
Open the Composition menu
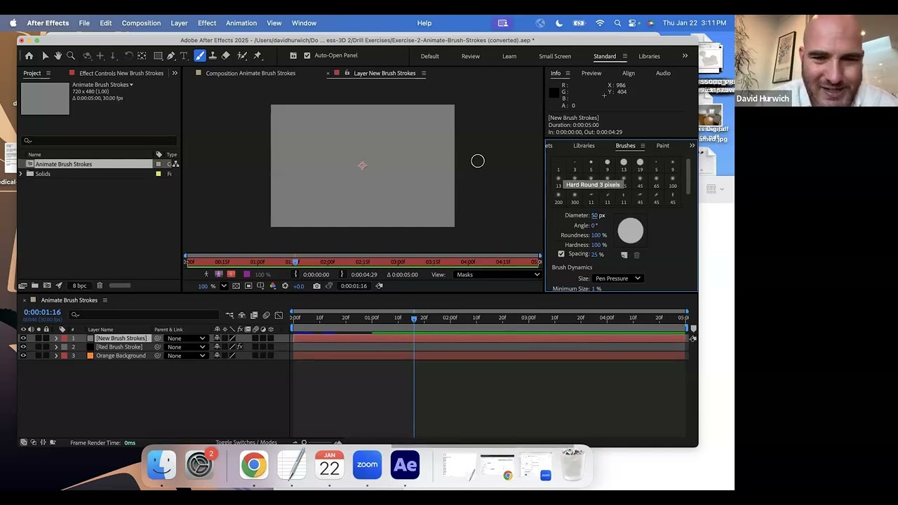pyautogui.click(x=141, y=23)
